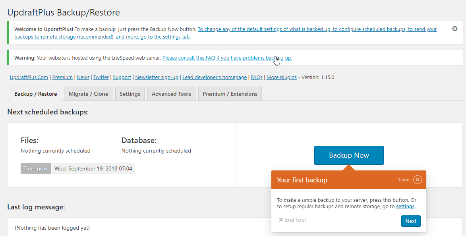
Task: Open the FAQs link
Action: [256, 77]
